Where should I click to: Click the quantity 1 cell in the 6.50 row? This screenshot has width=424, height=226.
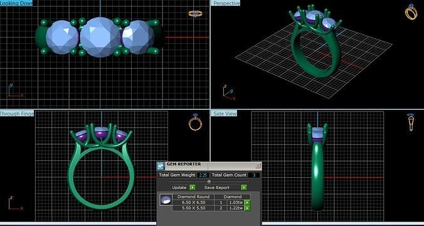click(221, 202)
